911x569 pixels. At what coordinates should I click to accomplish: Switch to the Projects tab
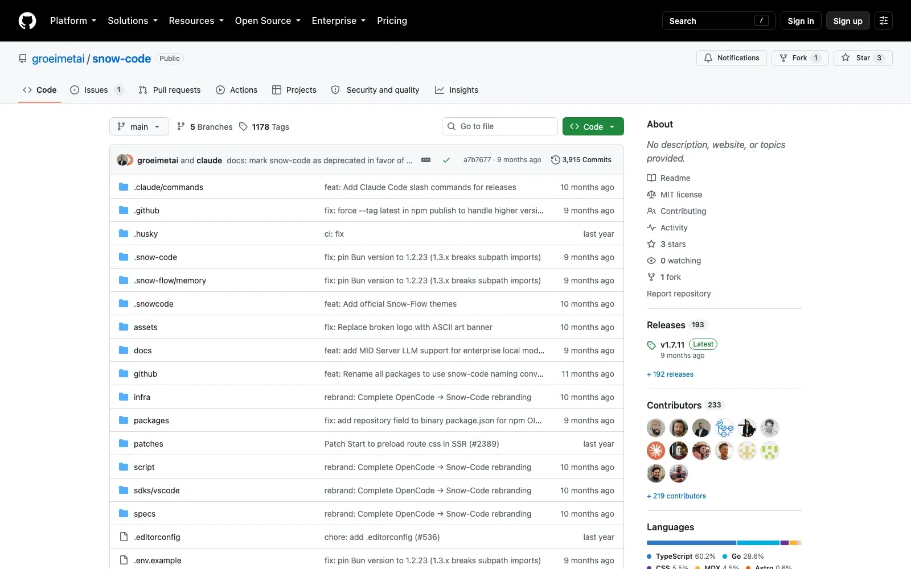[294, 90]
